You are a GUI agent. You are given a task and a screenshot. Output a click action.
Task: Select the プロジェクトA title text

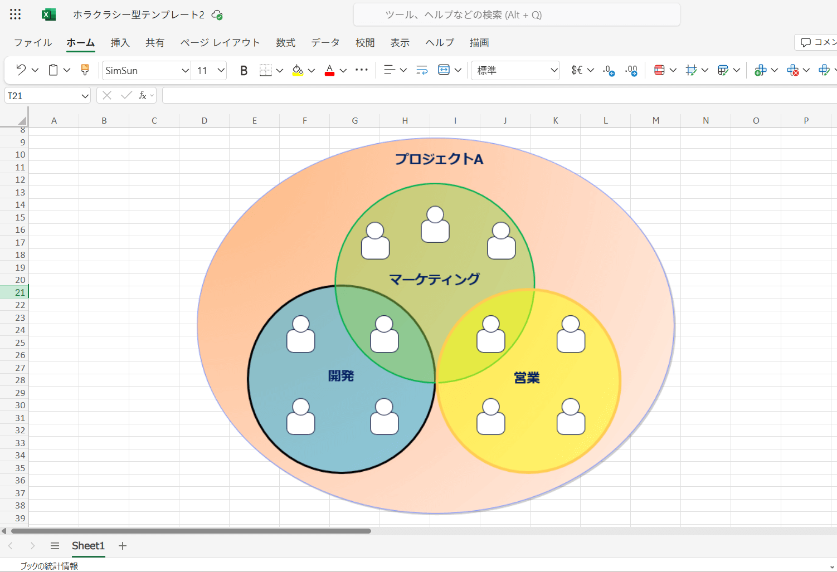[439, 159]
